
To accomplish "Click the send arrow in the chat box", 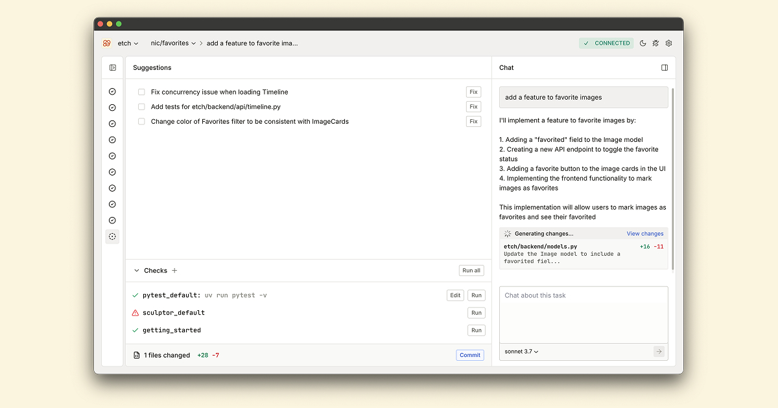I will pyautogui.click(x=659, y=352).
